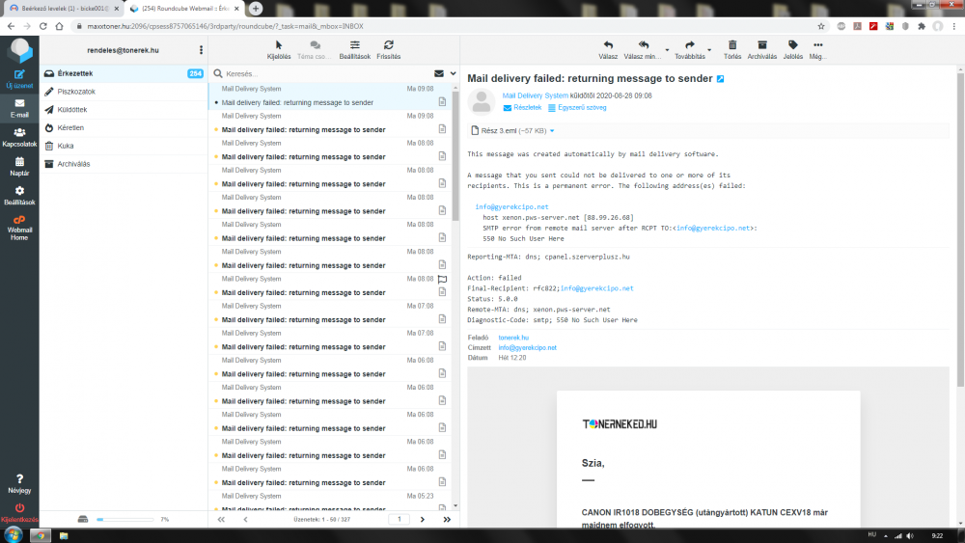Open search options dropdown chevron
The image size is (965, 543).
tap(453, 74)
